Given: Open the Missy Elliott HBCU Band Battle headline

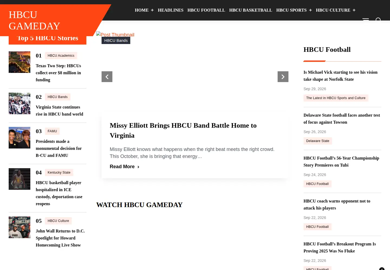Looking at the screenshot, I should pyautogui.click(x=183, y=130).
